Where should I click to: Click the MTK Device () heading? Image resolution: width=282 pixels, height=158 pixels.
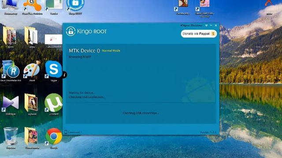pyautogui.click(x=84, y=51)
